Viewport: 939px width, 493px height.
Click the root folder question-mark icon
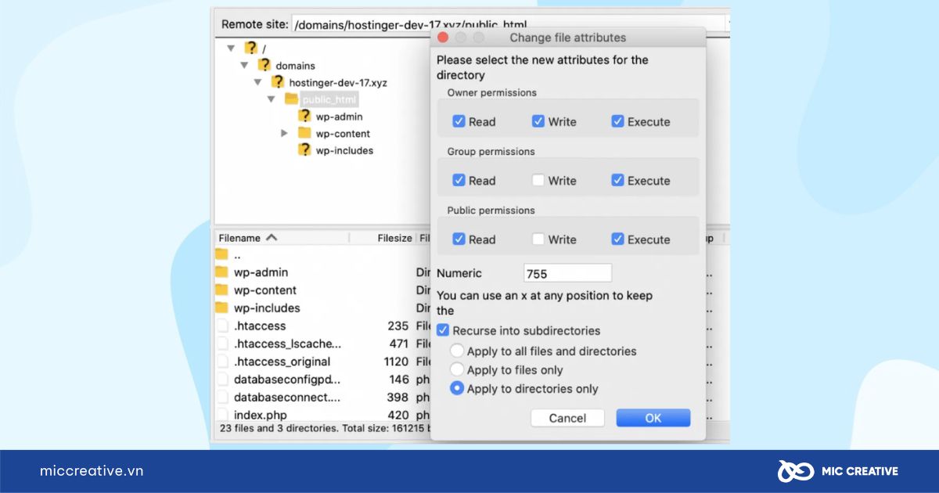pyautogui.click(x=250, y=48)
